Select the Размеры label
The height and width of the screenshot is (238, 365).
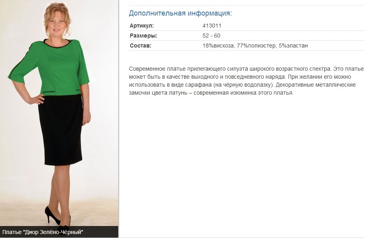coord(143,36)
